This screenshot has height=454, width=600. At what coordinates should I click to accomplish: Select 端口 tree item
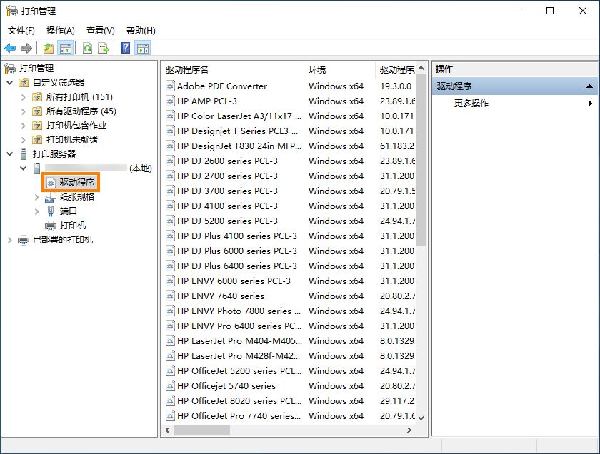tap(68, 211)
